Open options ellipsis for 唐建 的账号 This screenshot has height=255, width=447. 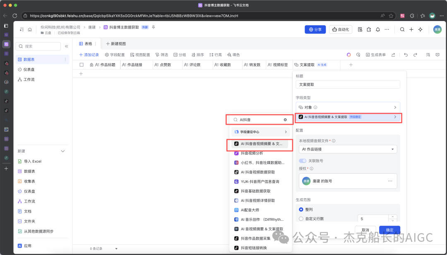[390, 181]
